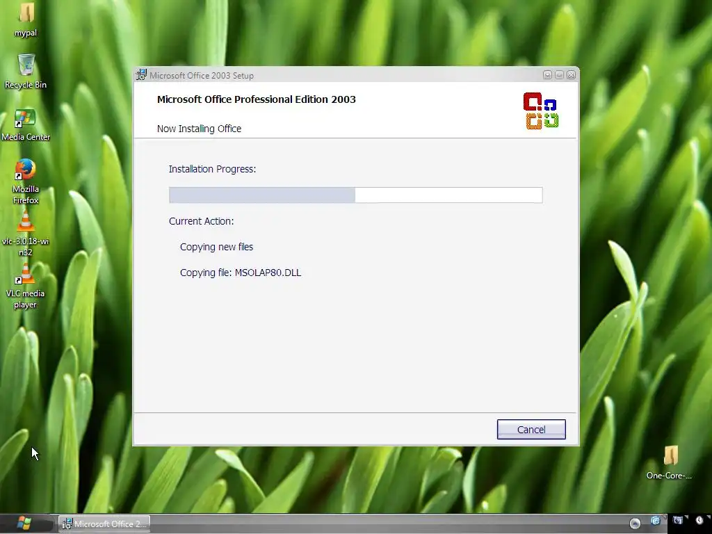
Task: Click the 'Copying file: MSOLAP80.DLL' text
Action: tap(241, 273)
